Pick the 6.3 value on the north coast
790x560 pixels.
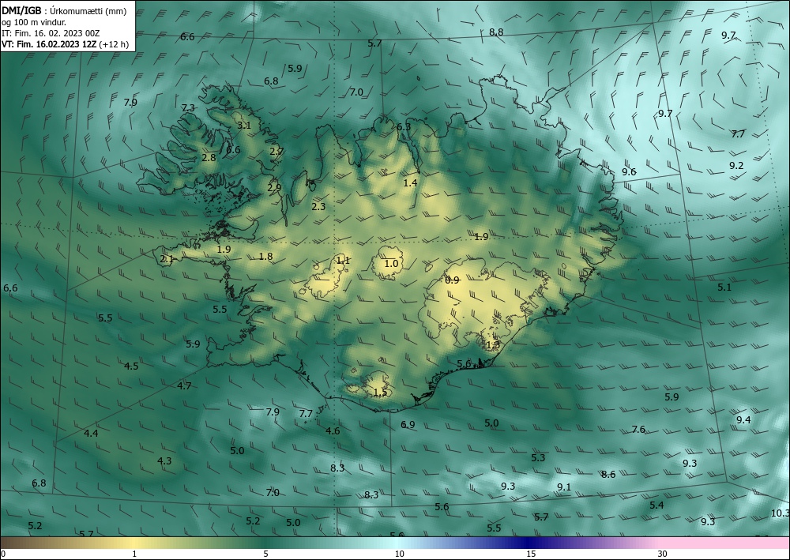click(404, 127)
